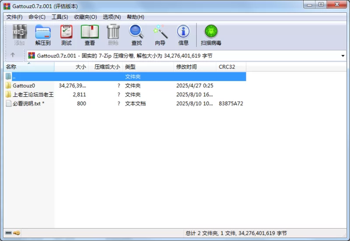Screen dimensions: 350x241
Task: Open the 文件(F) menu
Action: [x=14, y=17]
